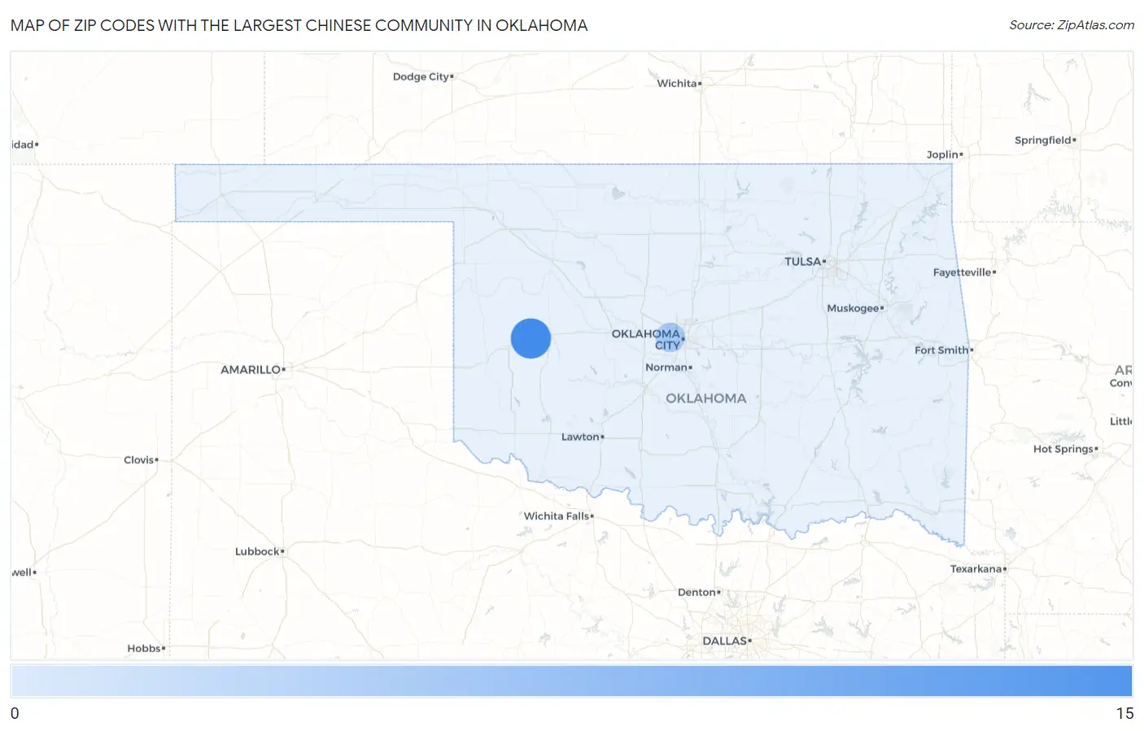This screenshot has width=1144, height=731.
Task: Click the Fayetteville city label
Action: tap(963, 272)
